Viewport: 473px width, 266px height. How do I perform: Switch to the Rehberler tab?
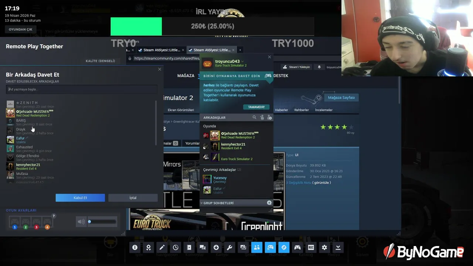(302, 110)
